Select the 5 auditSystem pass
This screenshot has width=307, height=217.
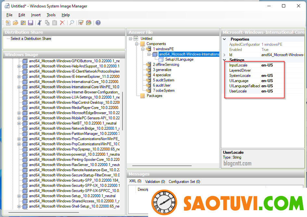click(x=163, y=80)
